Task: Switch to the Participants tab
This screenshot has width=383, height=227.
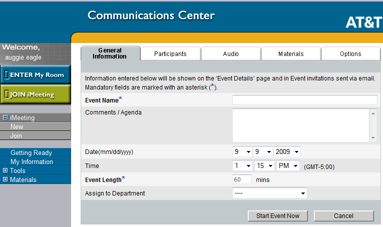Action: pos(171,53)
